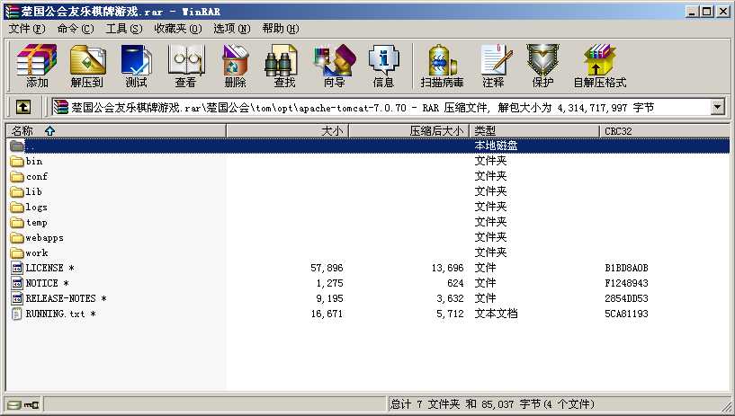Open the 选项(N) menu
The height and width of the screenshot is (416, 735).
click(x=231, y=29)
